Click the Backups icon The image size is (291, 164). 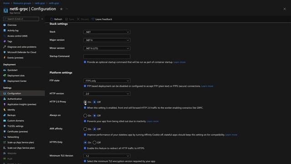click(5, 115)
